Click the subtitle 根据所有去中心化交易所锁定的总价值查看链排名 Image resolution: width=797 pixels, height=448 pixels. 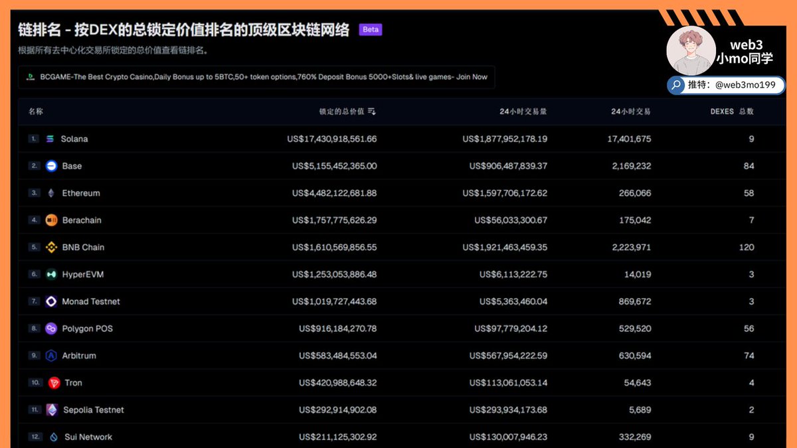pyautogui.click(x=114, y=50)
